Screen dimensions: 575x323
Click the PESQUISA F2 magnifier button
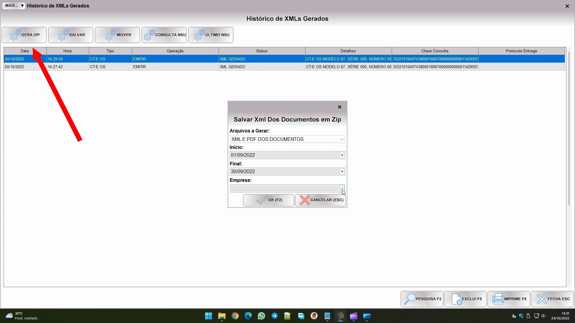[x=422, y=299]
